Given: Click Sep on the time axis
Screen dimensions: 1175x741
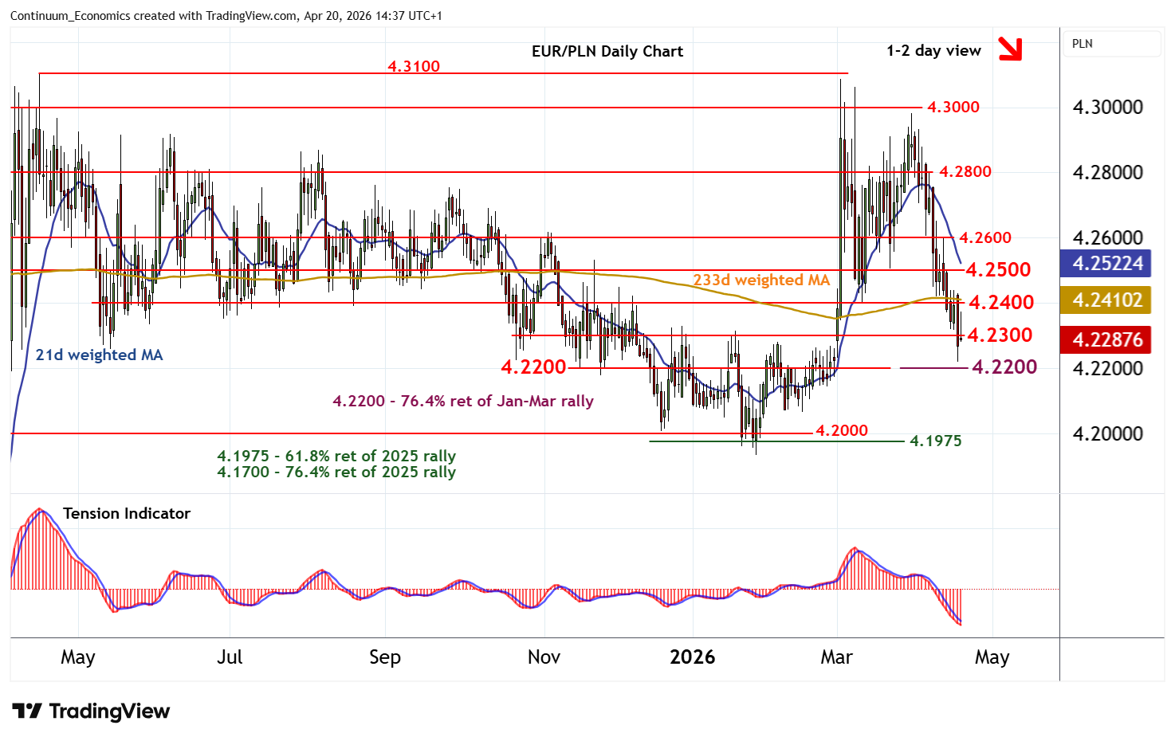Looking at the screenshot, I should click(x=384, y=657).
